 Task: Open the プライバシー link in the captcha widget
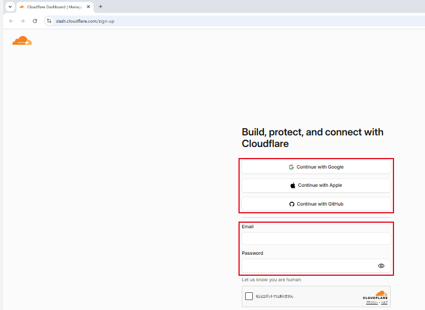pyautogui.click(x=372, y=302)
